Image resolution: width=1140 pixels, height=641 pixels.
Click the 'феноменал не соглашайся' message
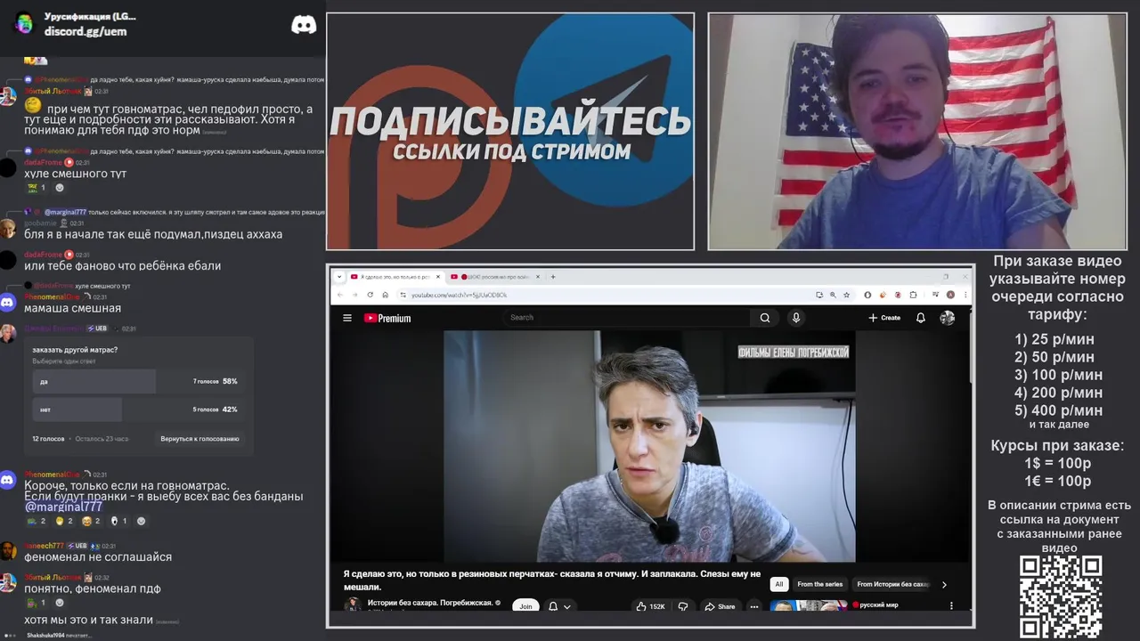[98, 557]
